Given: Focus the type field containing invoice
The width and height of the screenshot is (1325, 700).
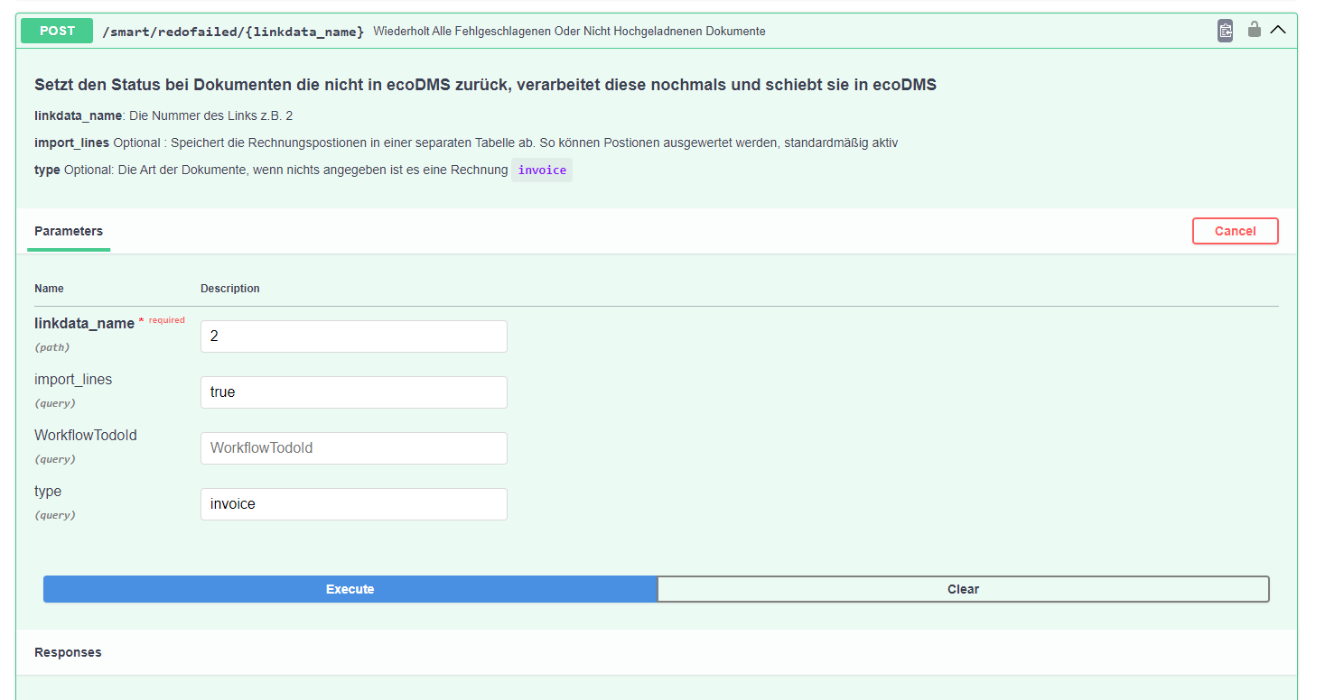Looking at the screenshot, I should [x=353, y=504].
